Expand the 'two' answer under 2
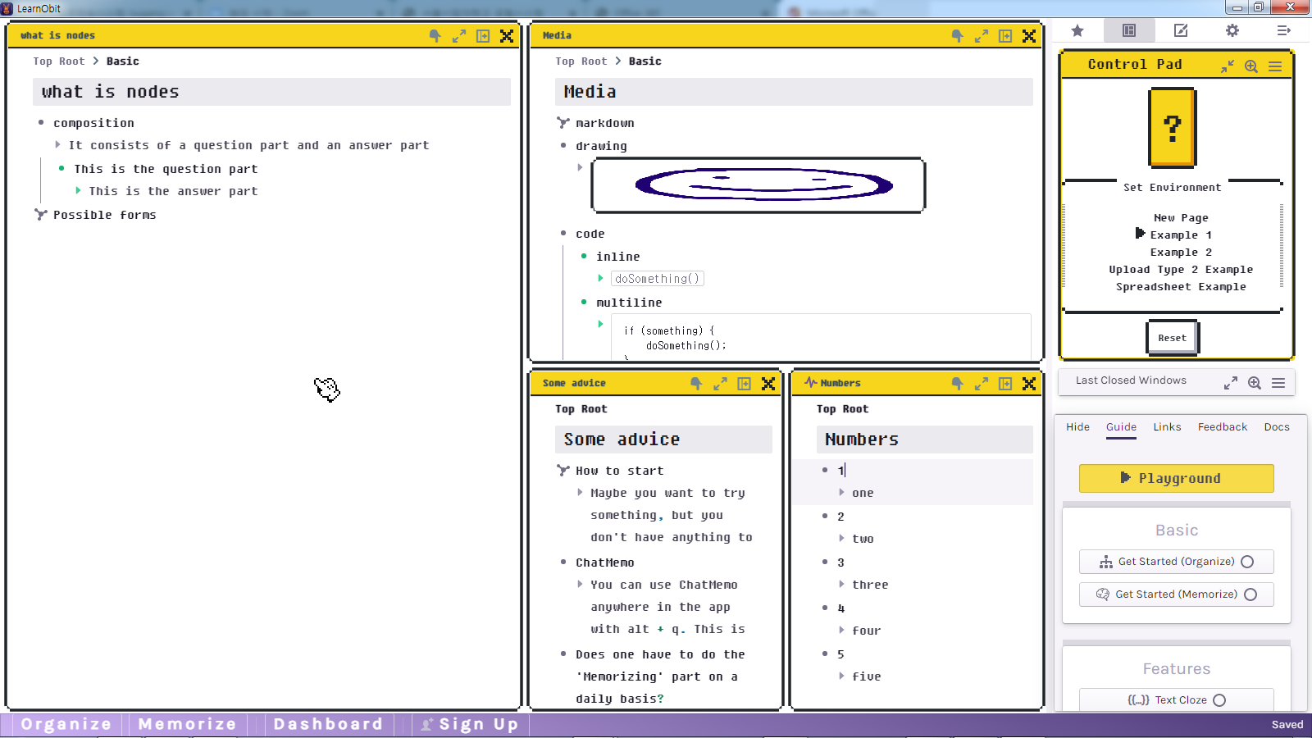 click(841, 539)
